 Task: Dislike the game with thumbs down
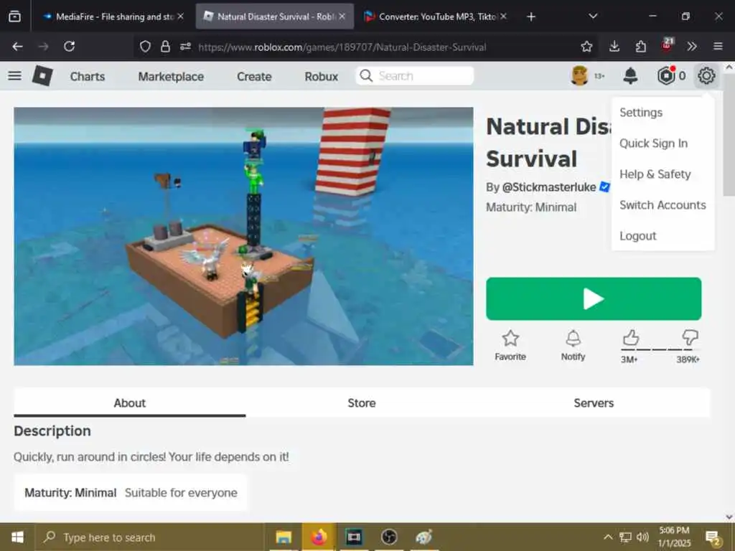click(690, 337)
